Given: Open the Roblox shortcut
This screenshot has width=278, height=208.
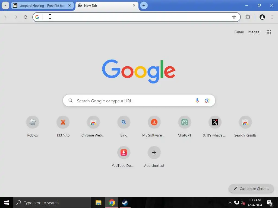Looking at the screenshot, I should (33, 126).
